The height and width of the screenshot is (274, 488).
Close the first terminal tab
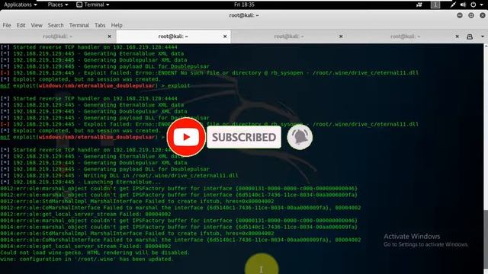109,37
